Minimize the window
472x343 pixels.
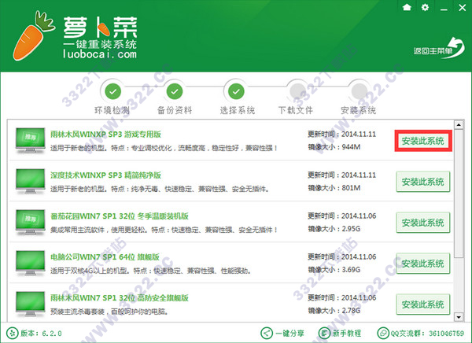tap(444, 8)
